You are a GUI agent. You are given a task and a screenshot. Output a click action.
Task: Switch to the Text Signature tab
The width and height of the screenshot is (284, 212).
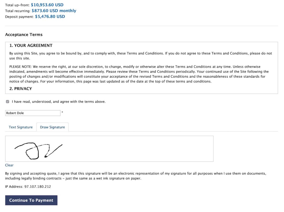[x=21, y=127]
